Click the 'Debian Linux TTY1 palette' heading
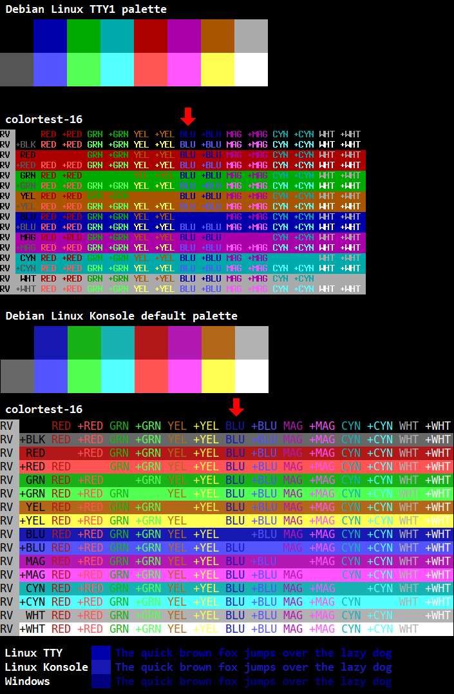 (x=86, y=9)
